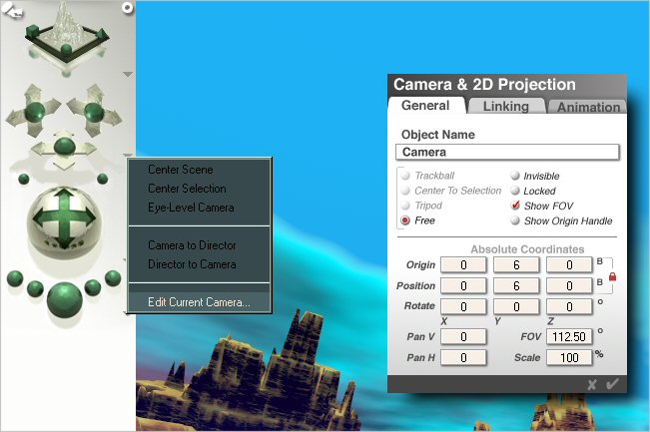Choose Center Selection from the menu
This screenshot has width=650, height=432.
pos(187,189)
